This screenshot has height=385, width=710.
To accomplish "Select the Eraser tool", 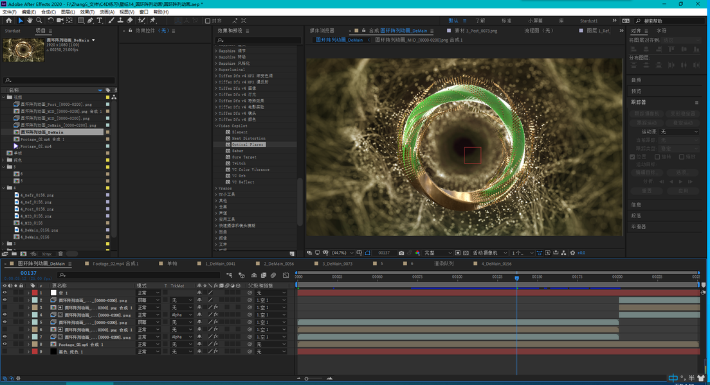I will 130,21.
